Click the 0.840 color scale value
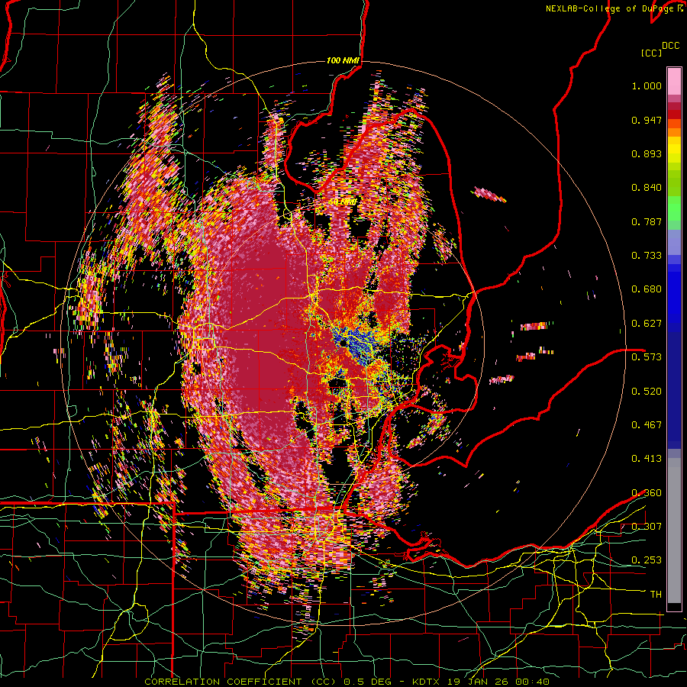The height and width of the screenshot is (687, 687). 647,188
